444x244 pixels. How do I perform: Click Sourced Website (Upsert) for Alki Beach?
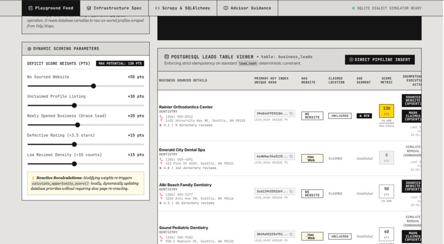pos(411,186)
